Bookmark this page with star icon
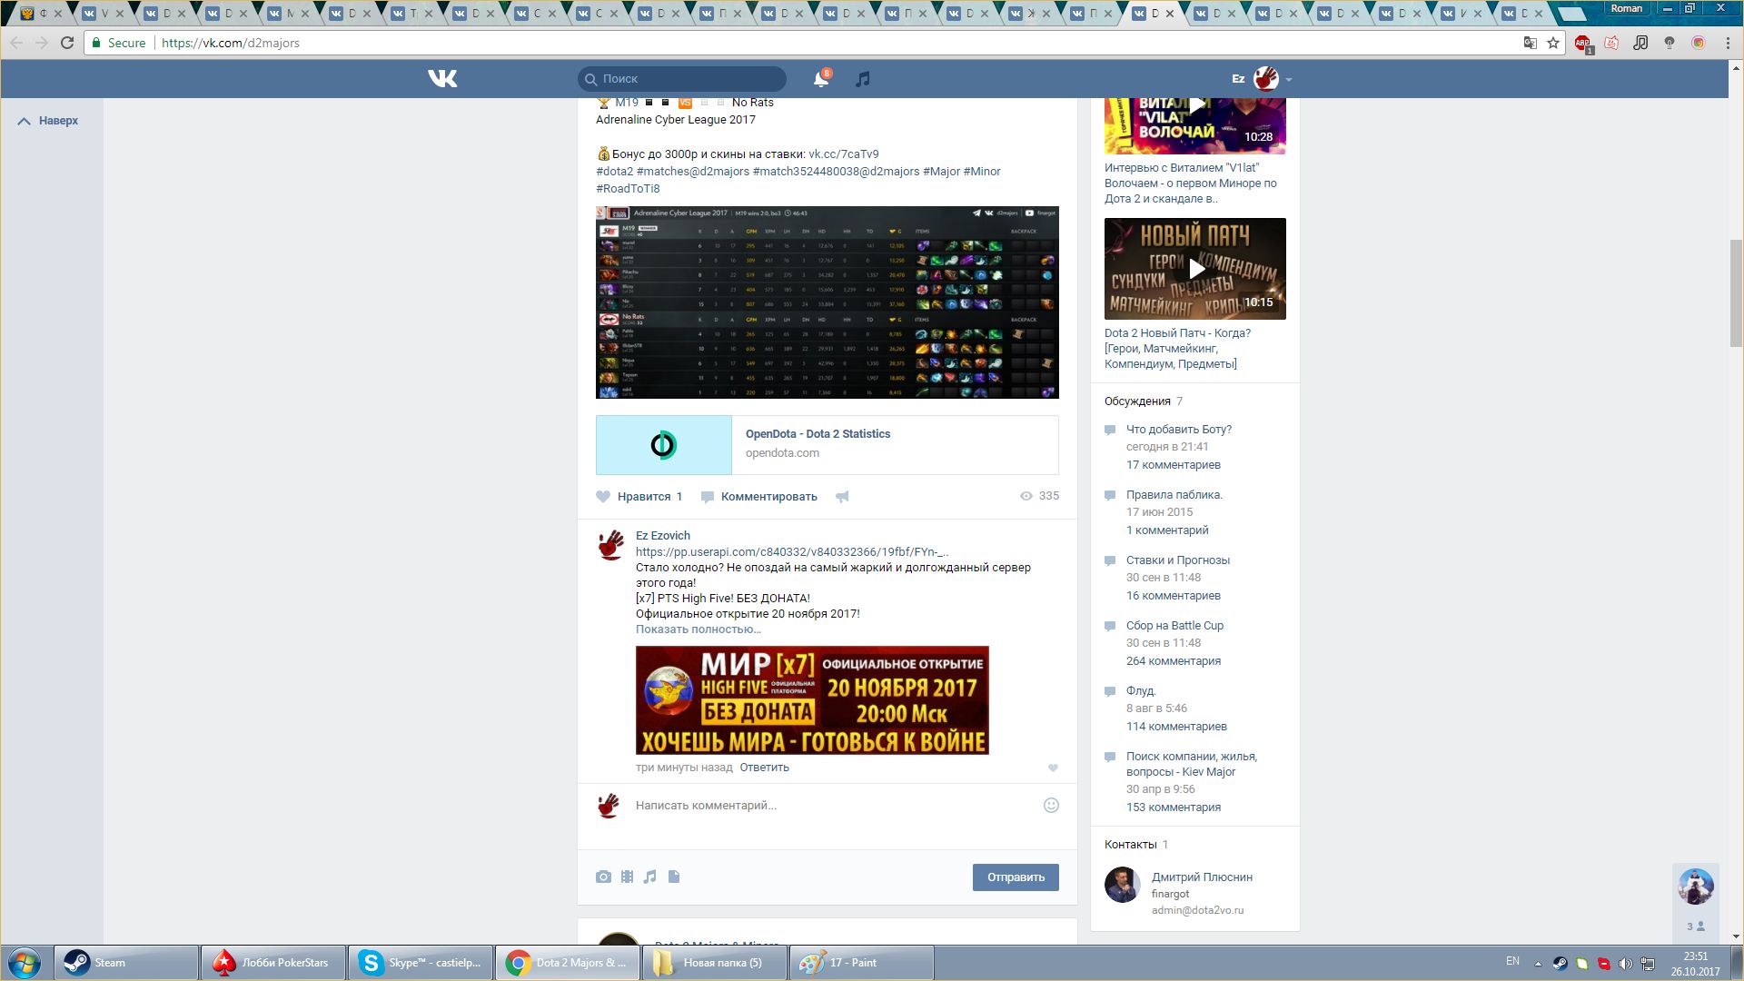 click(1553, 43)
